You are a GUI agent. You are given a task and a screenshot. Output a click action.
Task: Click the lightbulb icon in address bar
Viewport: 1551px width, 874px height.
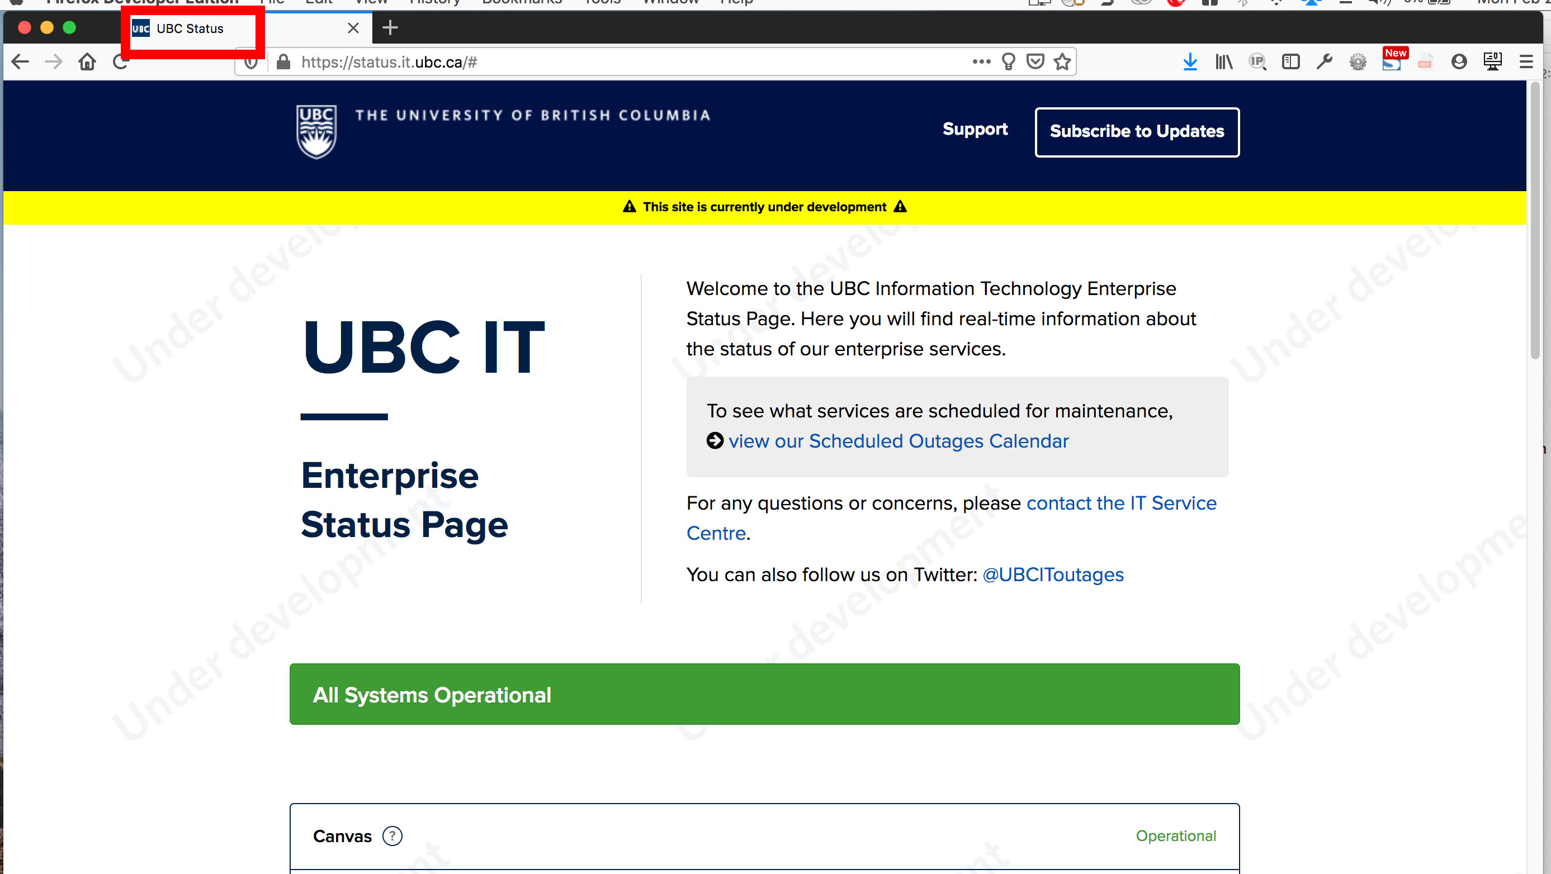pos(1009,61)
